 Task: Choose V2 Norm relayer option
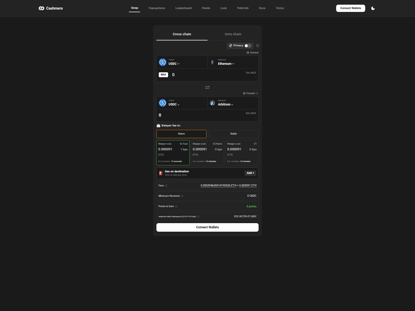208,153
